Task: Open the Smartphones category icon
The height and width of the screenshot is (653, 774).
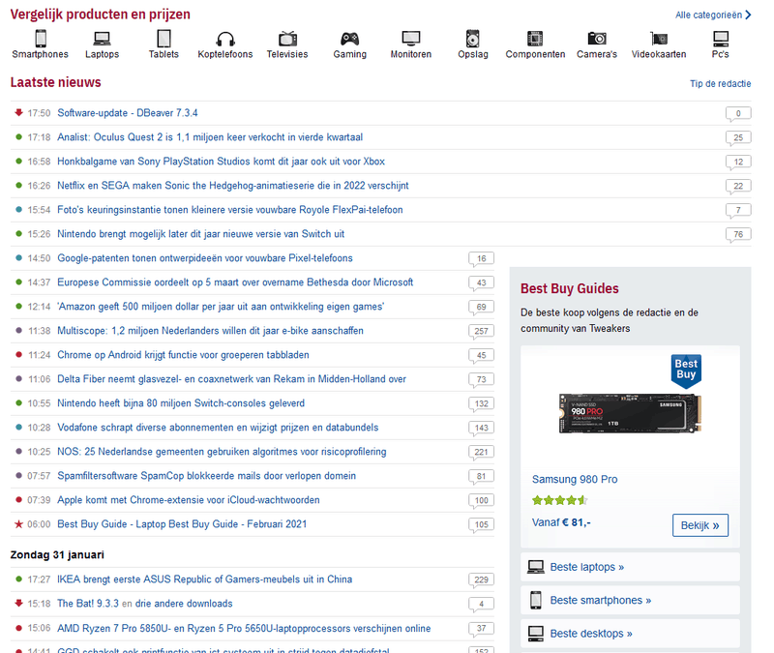Action: click(41, 39)
